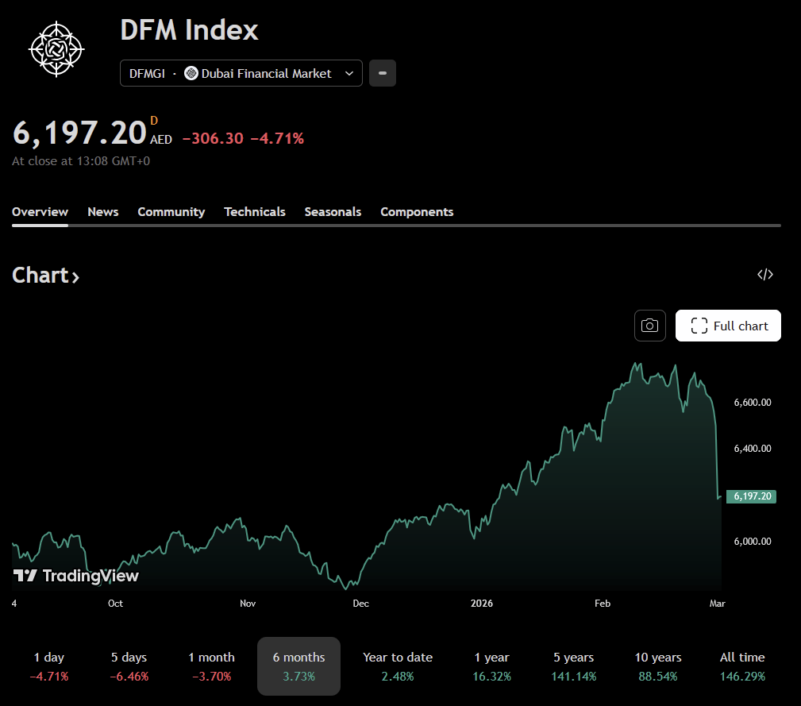
Task: Click the DFM Index title heading
Action: pos(189,29)
